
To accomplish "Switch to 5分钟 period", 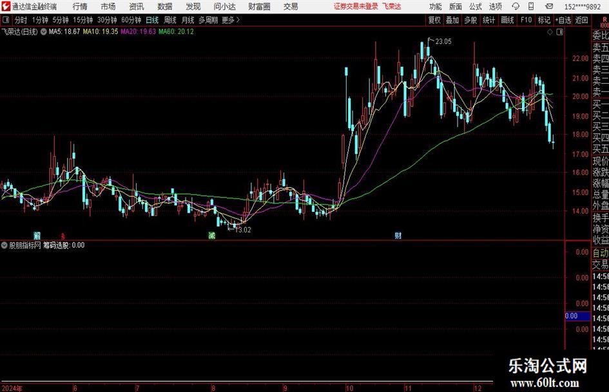I will pyautogui.click(x=60, y=20).
